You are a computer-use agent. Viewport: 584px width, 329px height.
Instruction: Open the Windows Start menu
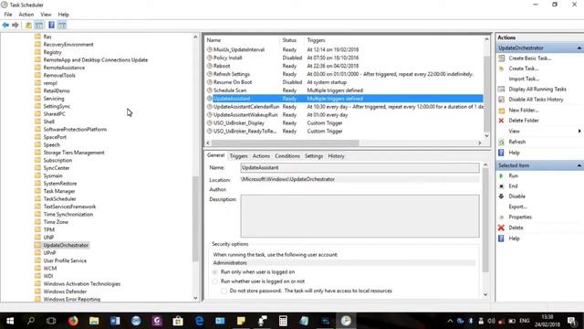tap(10, 321)
